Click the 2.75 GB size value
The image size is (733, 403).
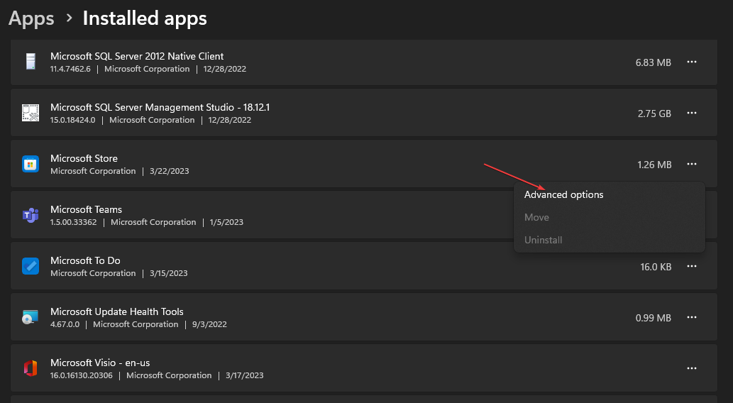click(x=654, y=114)
